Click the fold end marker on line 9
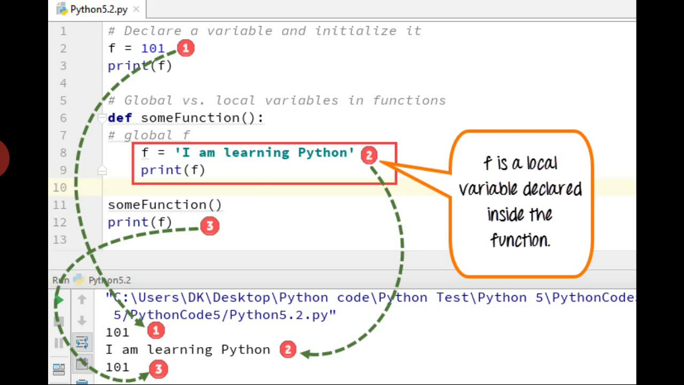684x385 pixels. click(x=102, y=170)
